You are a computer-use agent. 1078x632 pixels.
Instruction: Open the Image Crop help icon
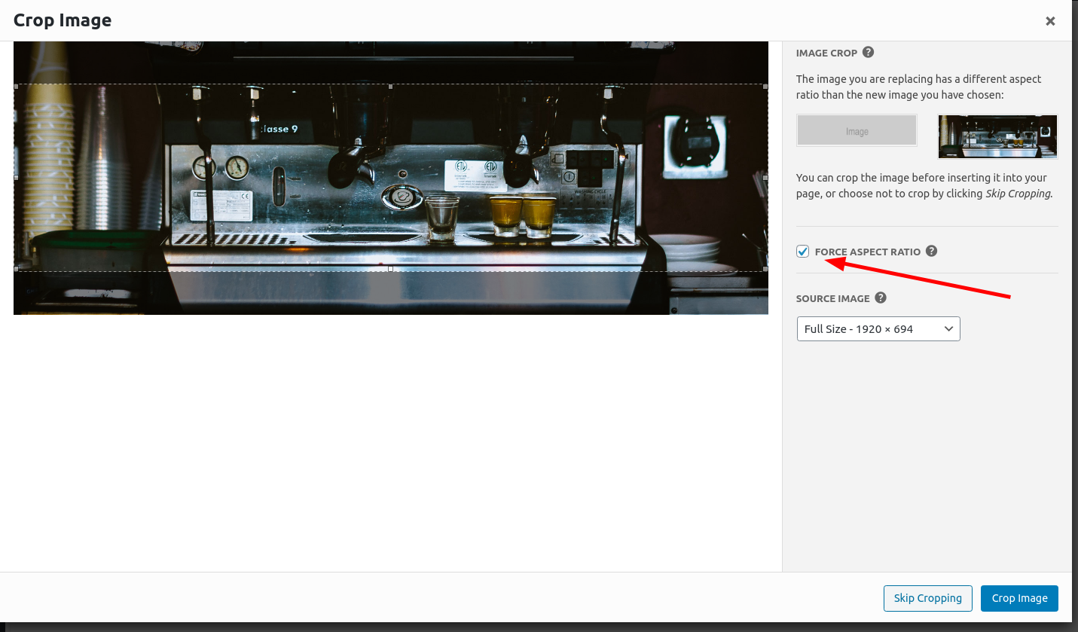coord(868,53)
